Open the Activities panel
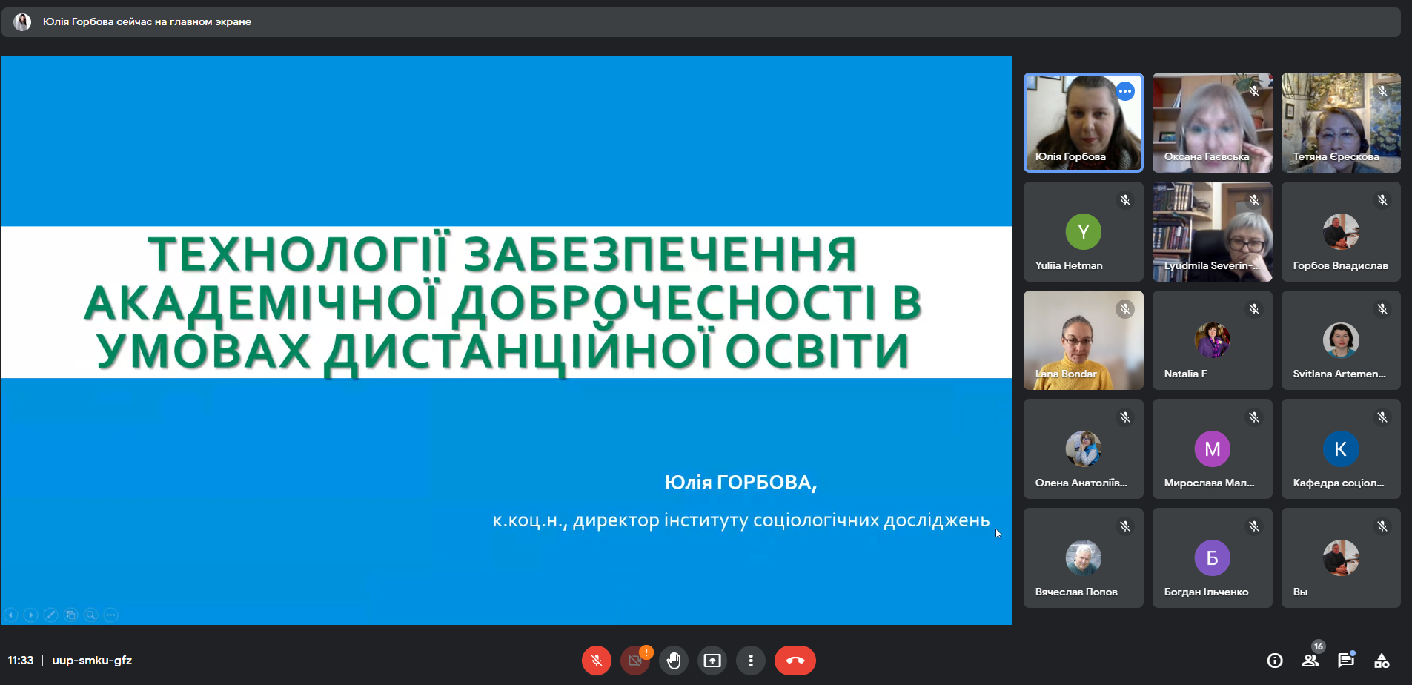This screenshot has height=685, width=1412. (x=1382, y=661)
